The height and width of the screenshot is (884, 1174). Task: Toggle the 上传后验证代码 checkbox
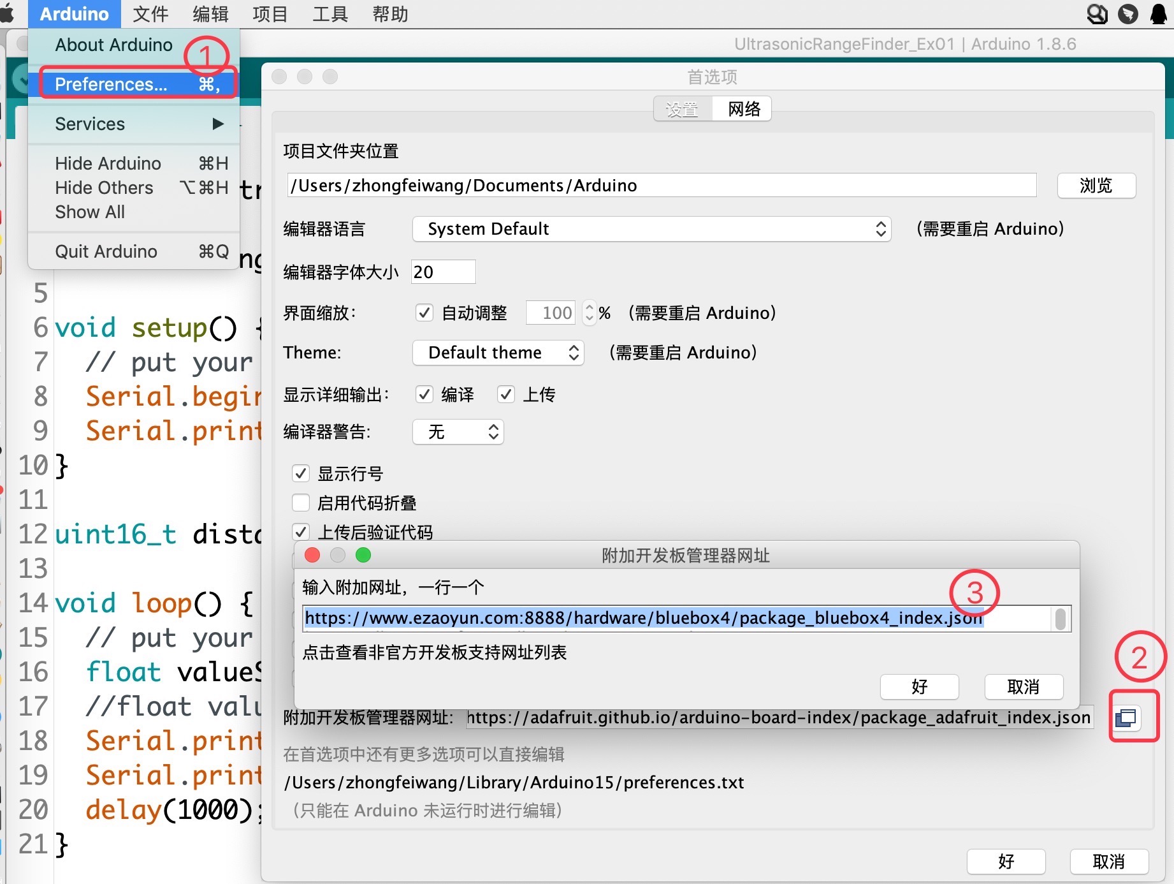pyautogui.click(x=301, y=531)
